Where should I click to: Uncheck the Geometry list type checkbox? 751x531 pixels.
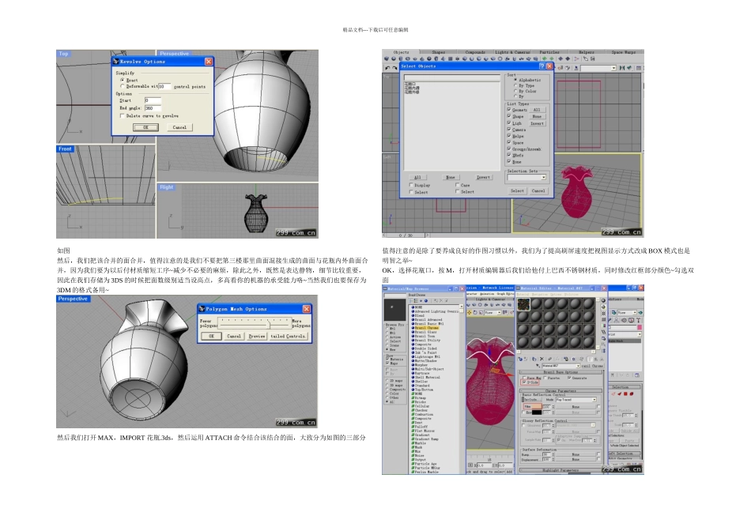coord(509,110)
